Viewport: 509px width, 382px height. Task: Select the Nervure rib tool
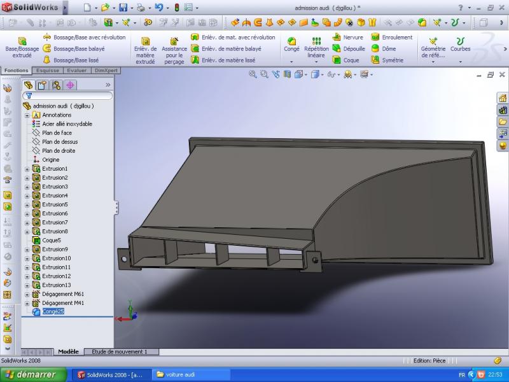tap(347, 38)
